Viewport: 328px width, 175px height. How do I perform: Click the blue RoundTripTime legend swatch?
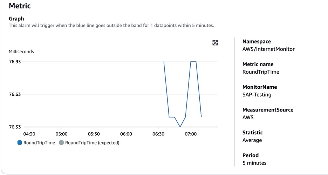tap(20, 143)
